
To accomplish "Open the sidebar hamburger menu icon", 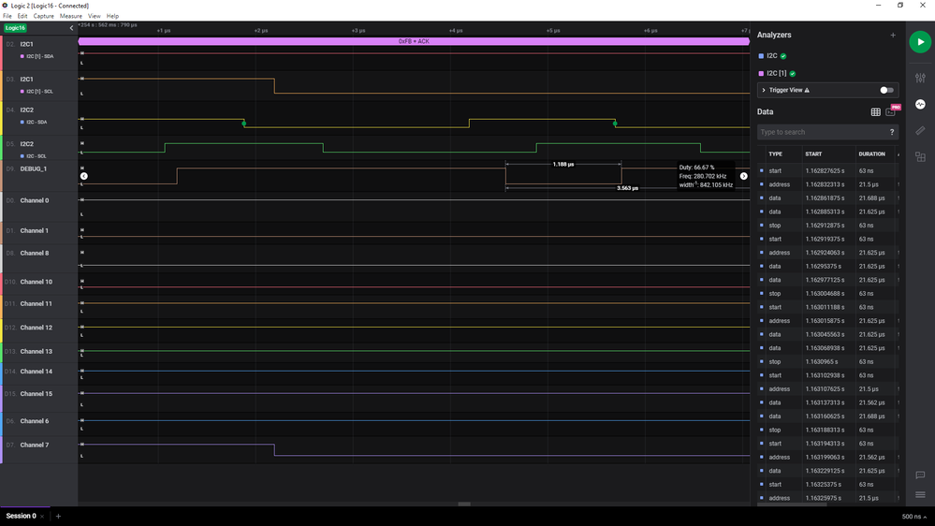I will (920, 494).
